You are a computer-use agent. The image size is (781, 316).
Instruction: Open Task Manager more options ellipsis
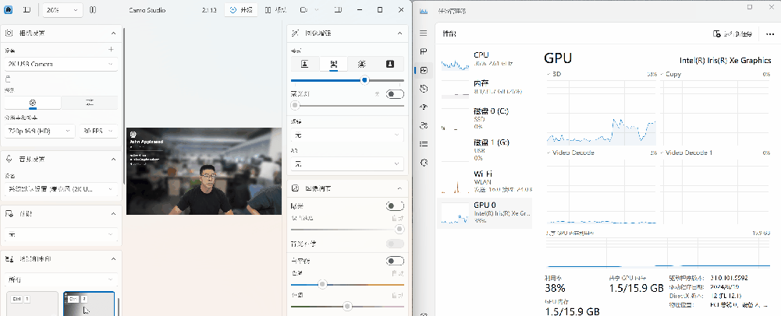point(770,33)
